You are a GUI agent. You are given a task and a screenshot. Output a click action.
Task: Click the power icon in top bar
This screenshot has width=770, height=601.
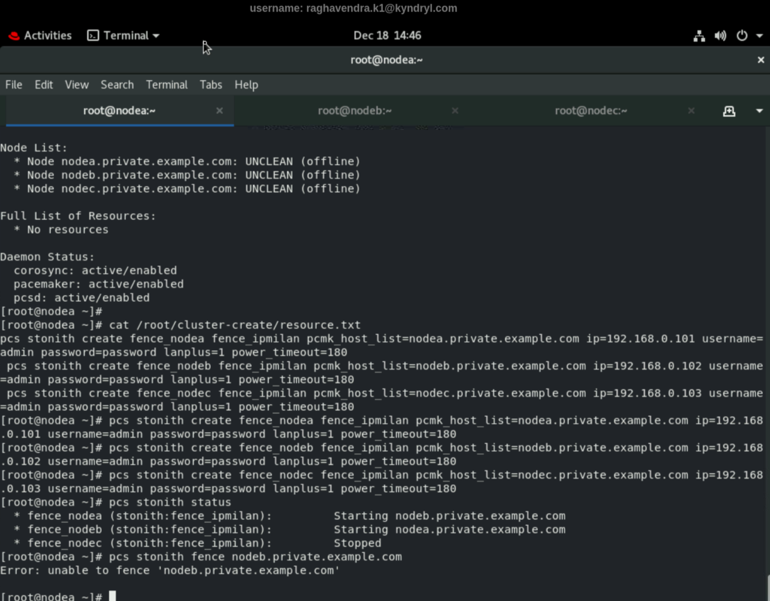742,36
